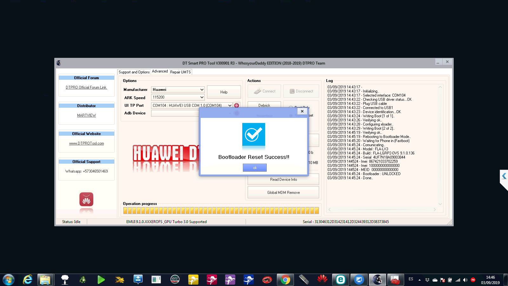This screenshot has height=286, width=508.
Task: Click the 'Whatsapp: +573046501469' support text
Action: pyautogui.click(x=86, y=171)
